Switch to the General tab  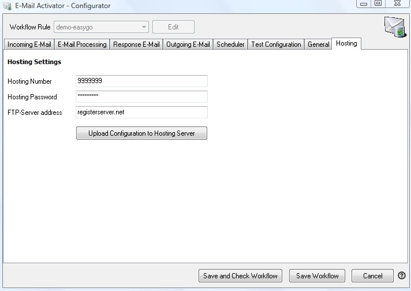click(318, 44)
